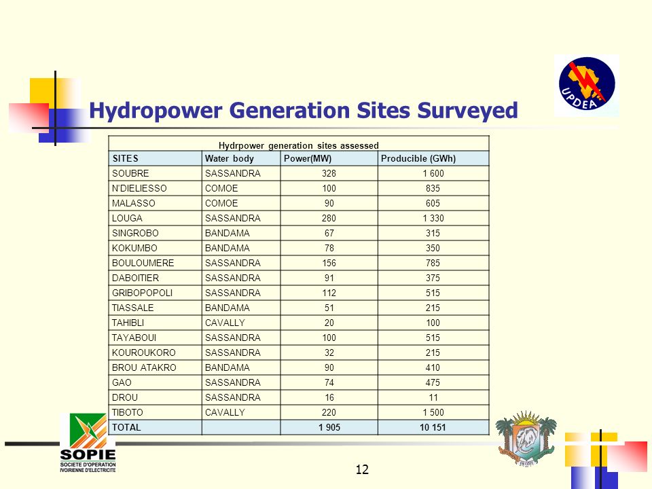
Task: Click KOKUMBO's producible value 350
Action: point(433,249)
